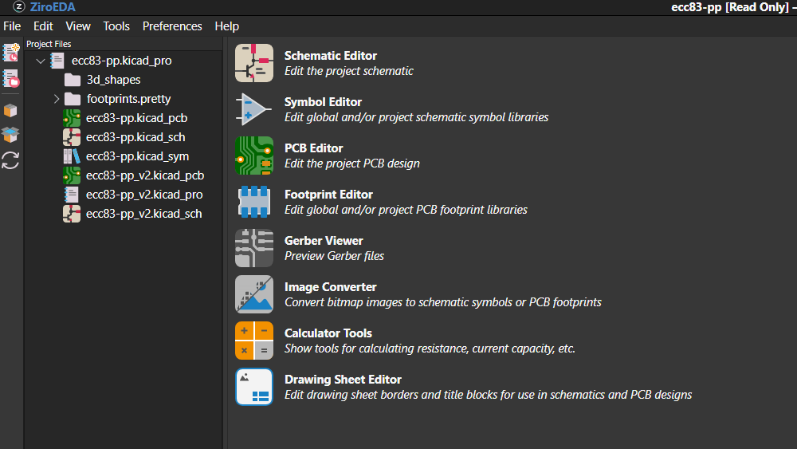Launch the Footprint Editor icon
This screenshot has height=449, width=797.
(x=254, y=202)
